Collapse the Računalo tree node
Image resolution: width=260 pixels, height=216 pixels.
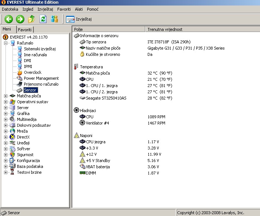tap(6, 43)
